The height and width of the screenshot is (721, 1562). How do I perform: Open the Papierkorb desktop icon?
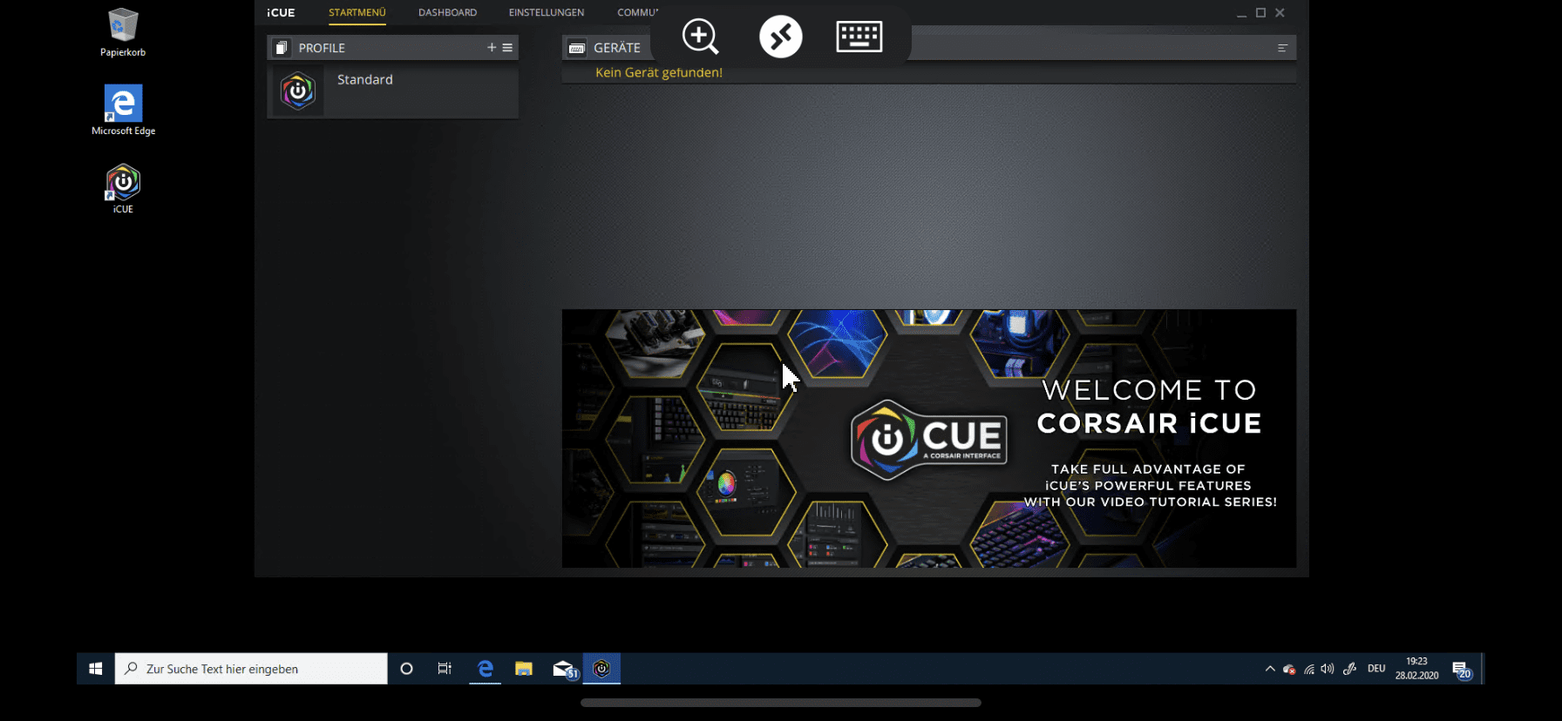(x=123, y=33)
